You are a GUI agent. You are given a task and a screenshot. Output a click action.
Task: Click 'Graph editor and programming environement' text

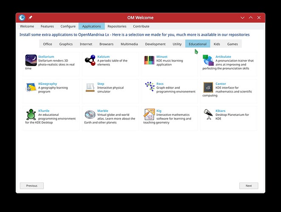(x=176, y=89)
